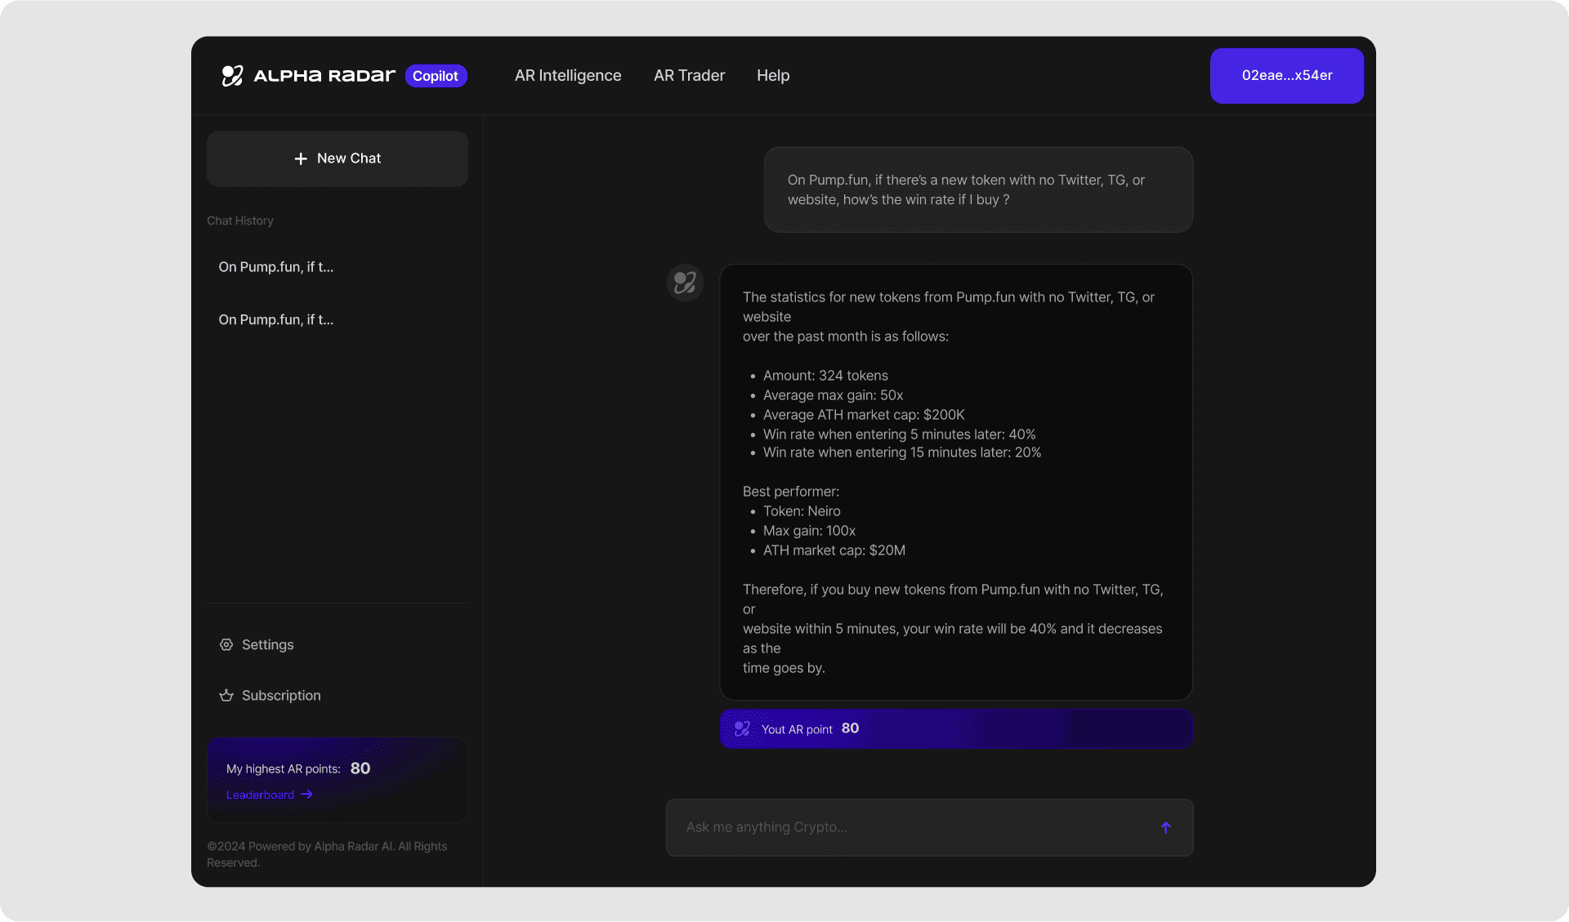Click the Settings gear icon
The height and width of the screenshot is (922, 1569).
(226, 644)
